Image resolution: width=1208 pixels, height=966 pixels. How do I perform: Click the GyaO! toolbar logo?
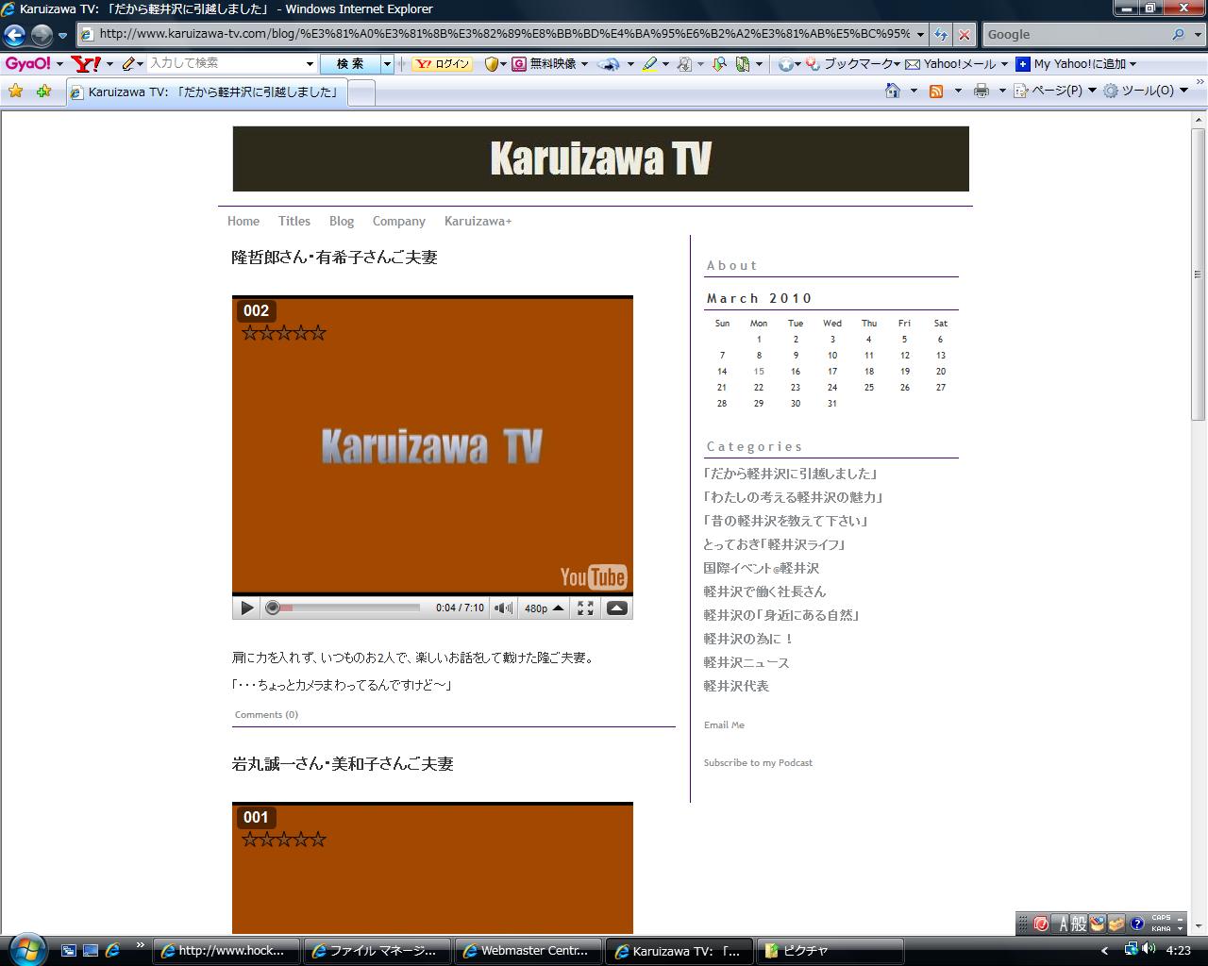(x=27, y=63)
